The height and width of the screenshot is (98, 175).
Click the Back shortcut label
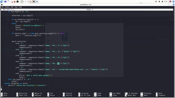[161, 93]
